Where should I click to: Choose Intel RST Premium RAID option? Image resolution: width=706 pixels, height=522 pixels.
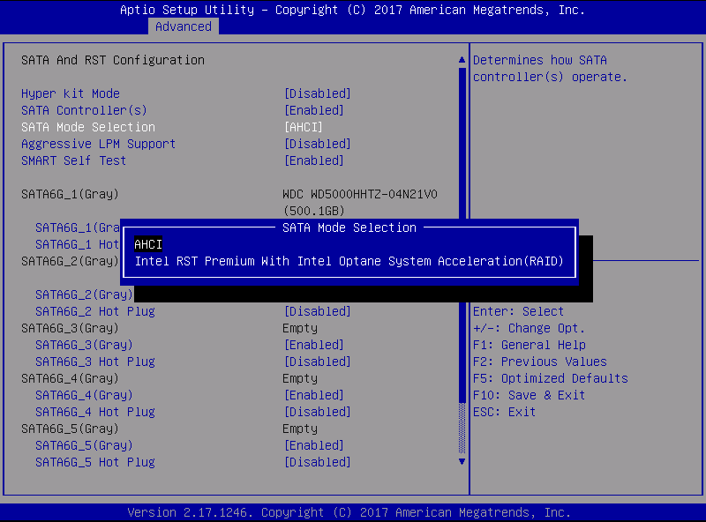click(349, 261)
